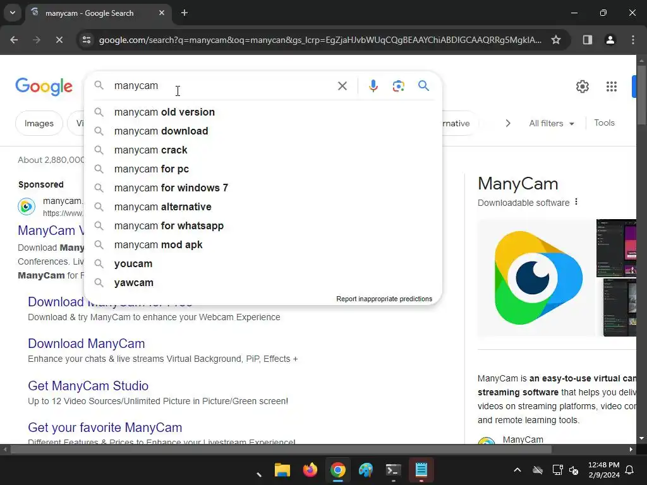Select suggestion youcam
Image resolution: width=647 pixels, height=485 pixels.
[x=263, y=264]
